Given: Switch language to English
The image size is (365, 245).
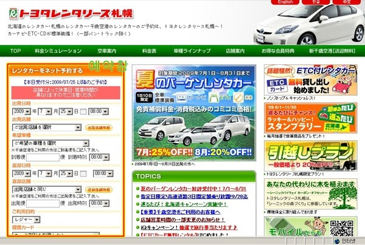Looking at the screenshot, I should pos(285,2).
